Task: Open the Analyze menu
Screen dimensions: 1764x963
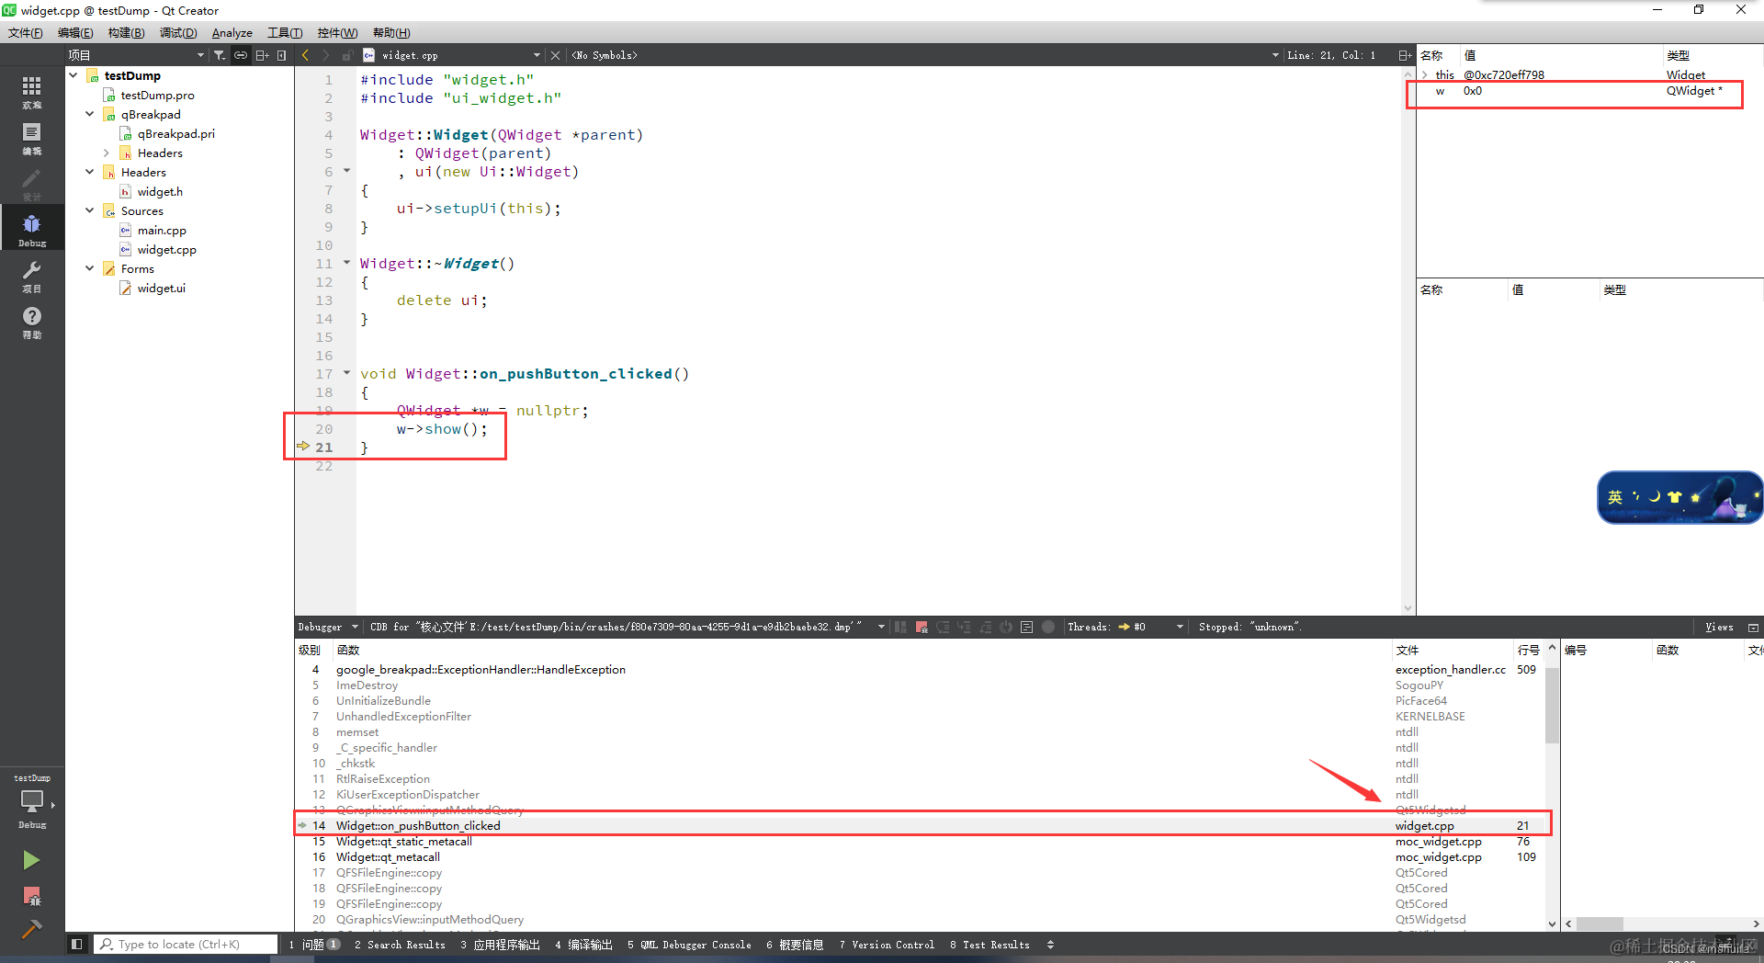Action: (232, 32)
